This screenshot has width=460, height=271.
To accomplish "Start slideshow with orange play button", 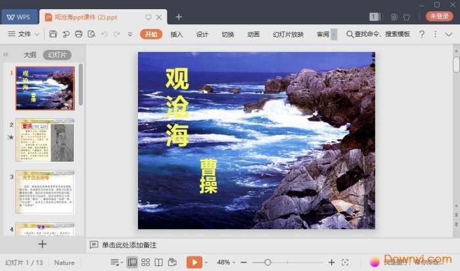I will click(193, 262).
